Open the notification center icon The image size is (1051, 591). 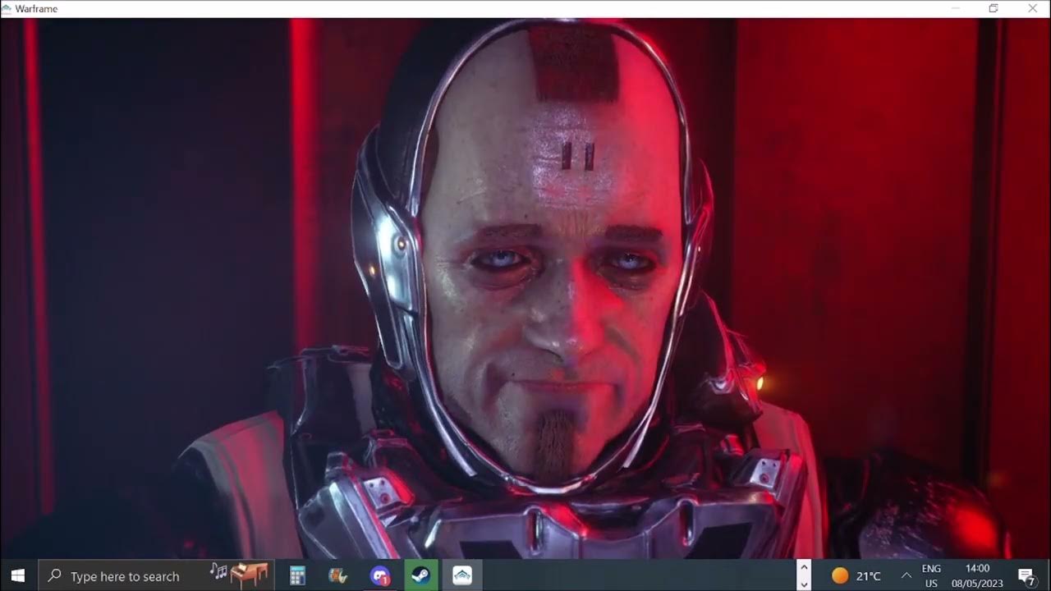click(1026, 576)
